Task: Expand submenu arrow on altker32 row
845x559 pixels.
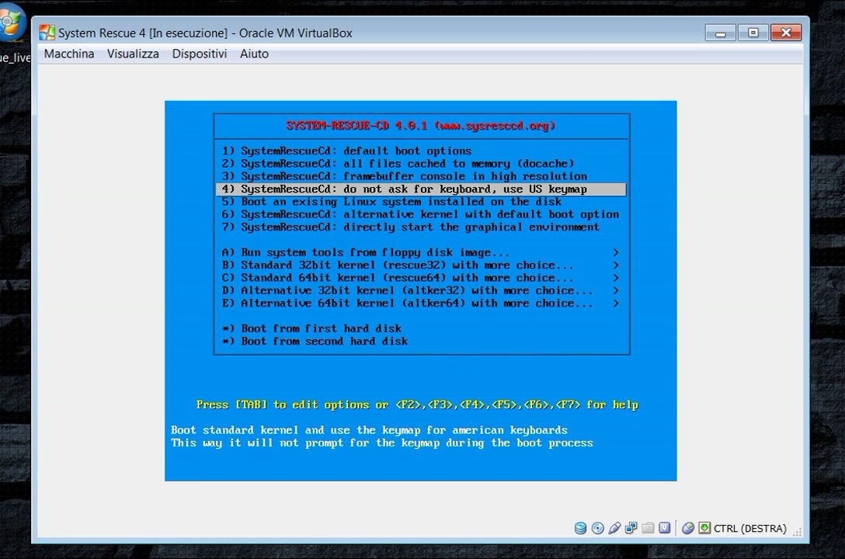Action: tap(616, 291)
